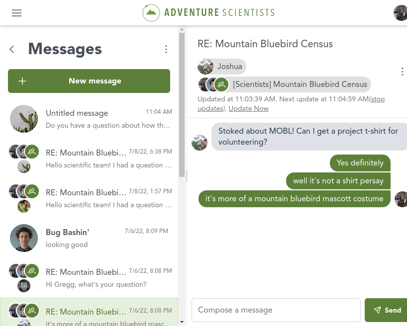Select Scientists Mountain Bluebird Census group chip
The image size is (407, 326).
285,84
